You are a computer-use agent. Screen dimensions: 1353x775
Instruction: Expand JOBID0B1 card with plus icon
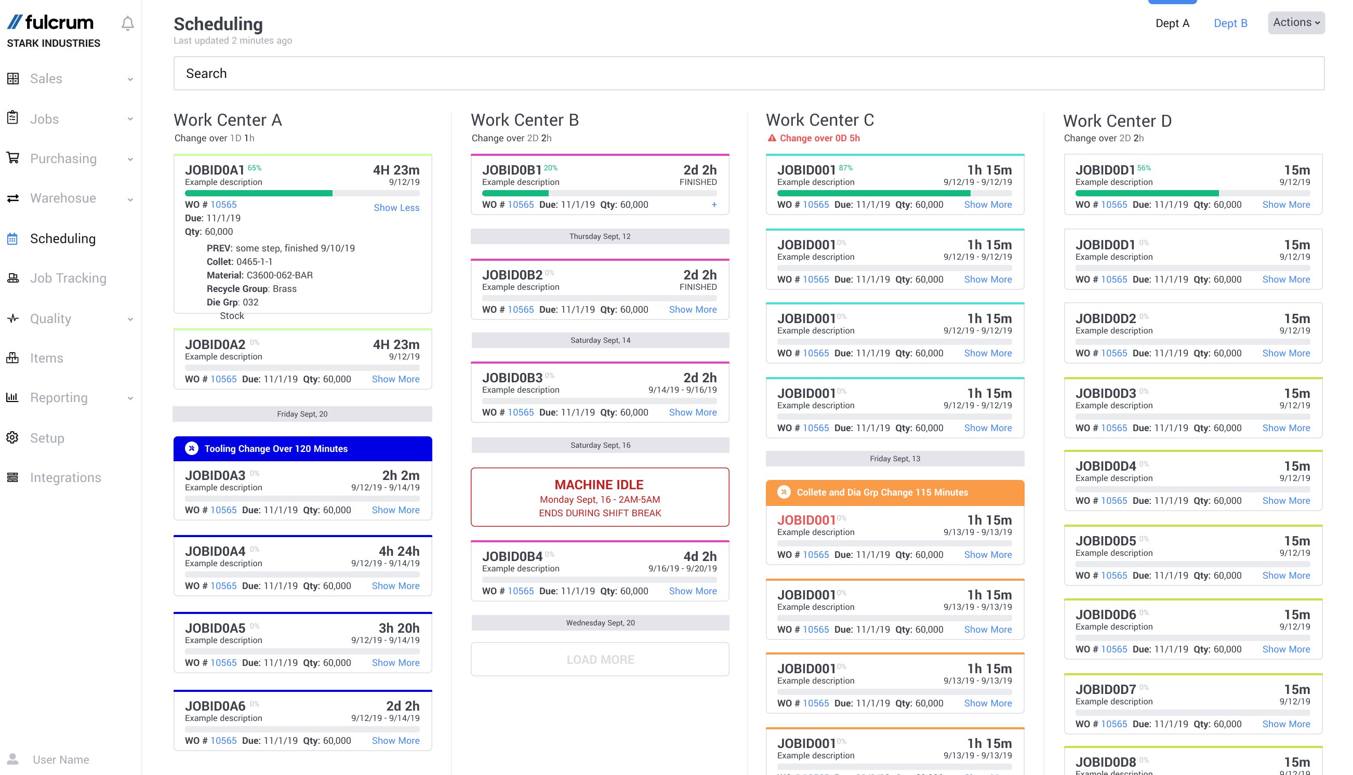[x=714, y=205]
